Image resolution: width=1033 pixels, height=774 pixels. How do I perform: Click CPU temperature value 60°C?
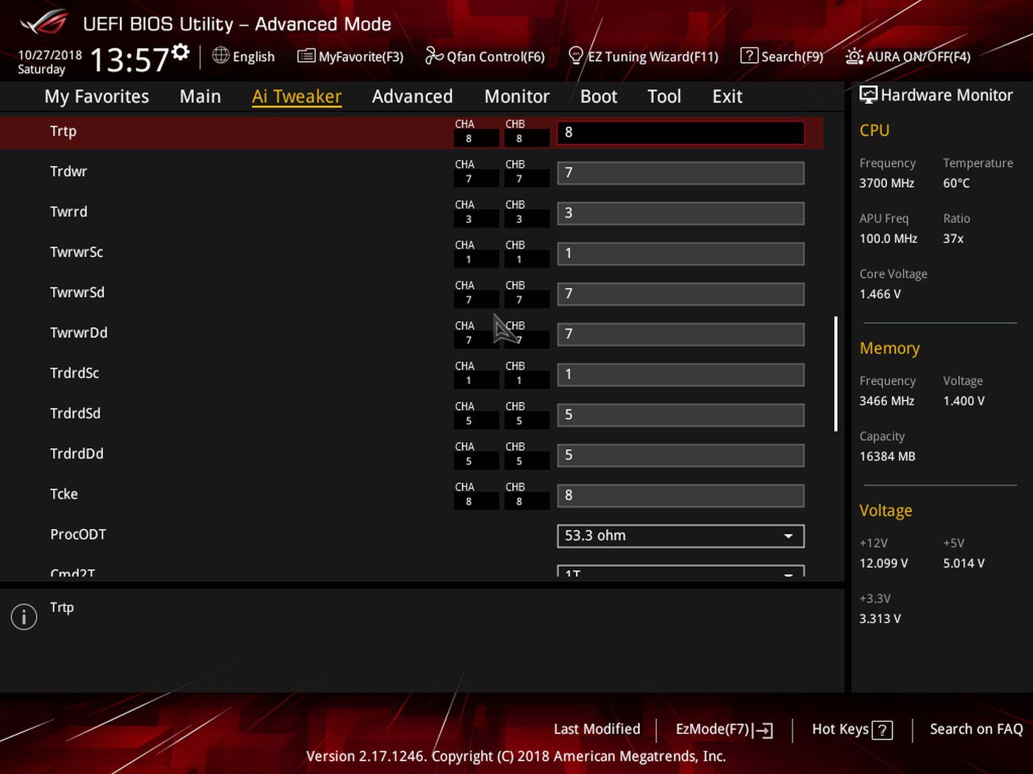956,183
